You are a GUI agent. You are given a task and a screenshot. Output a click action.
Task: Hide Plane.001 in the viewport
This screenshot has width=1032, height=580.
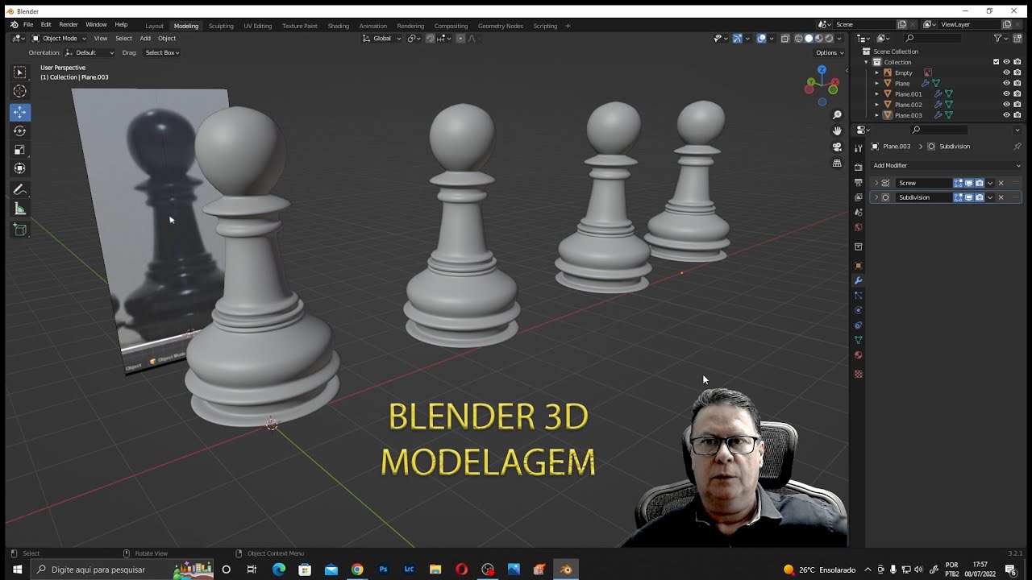1006,93
